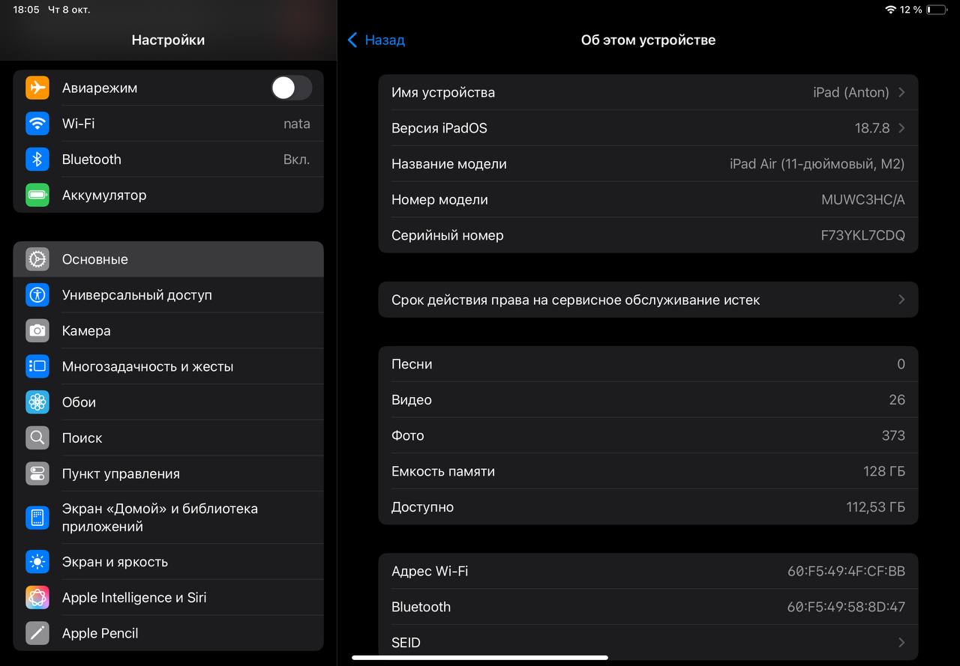Tap the Адрес Wi-Fi value 60:F5:49:4F:CF:BB
The image size is (960, 666).
pos(846,571)
